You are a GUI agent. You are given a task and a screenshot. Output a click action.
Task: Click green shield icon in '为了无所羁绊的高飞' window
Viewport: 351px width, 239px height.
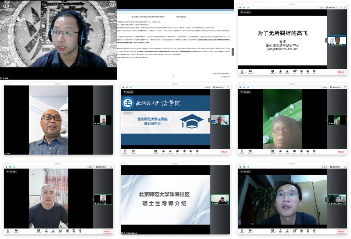(x=247, y=7)
